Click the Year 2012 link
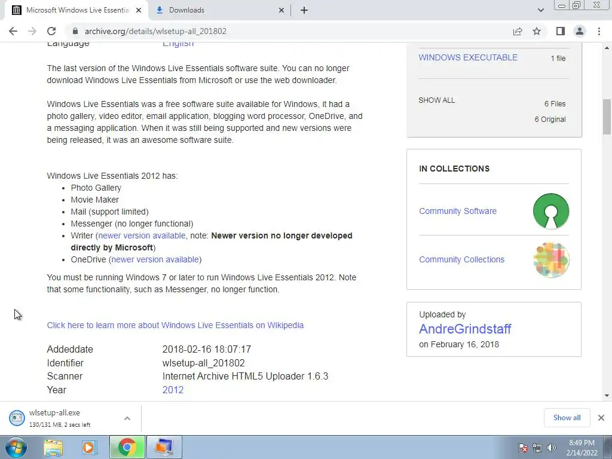Viewport: 612px width, 459px height. [x=173, y=390]
